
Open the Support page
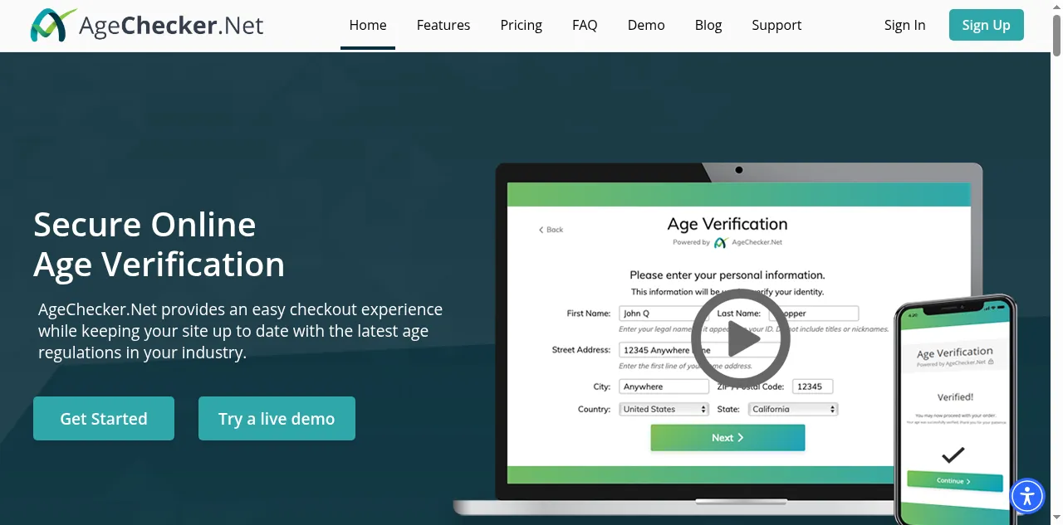tap(776, 25)
